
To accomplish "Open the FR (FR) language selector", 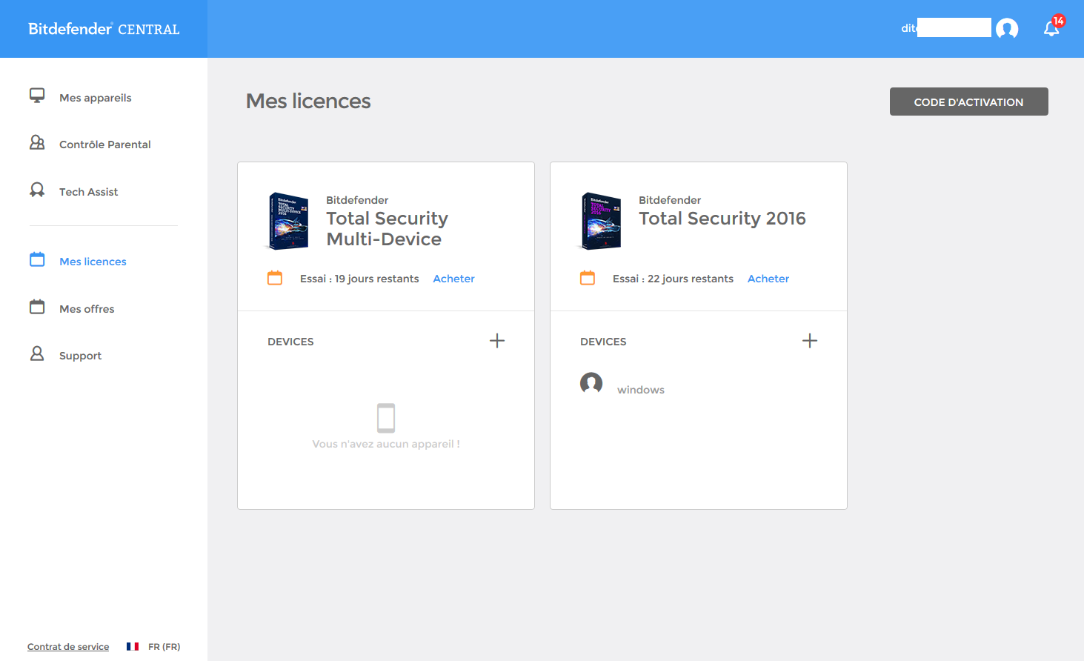I will 164,647.
